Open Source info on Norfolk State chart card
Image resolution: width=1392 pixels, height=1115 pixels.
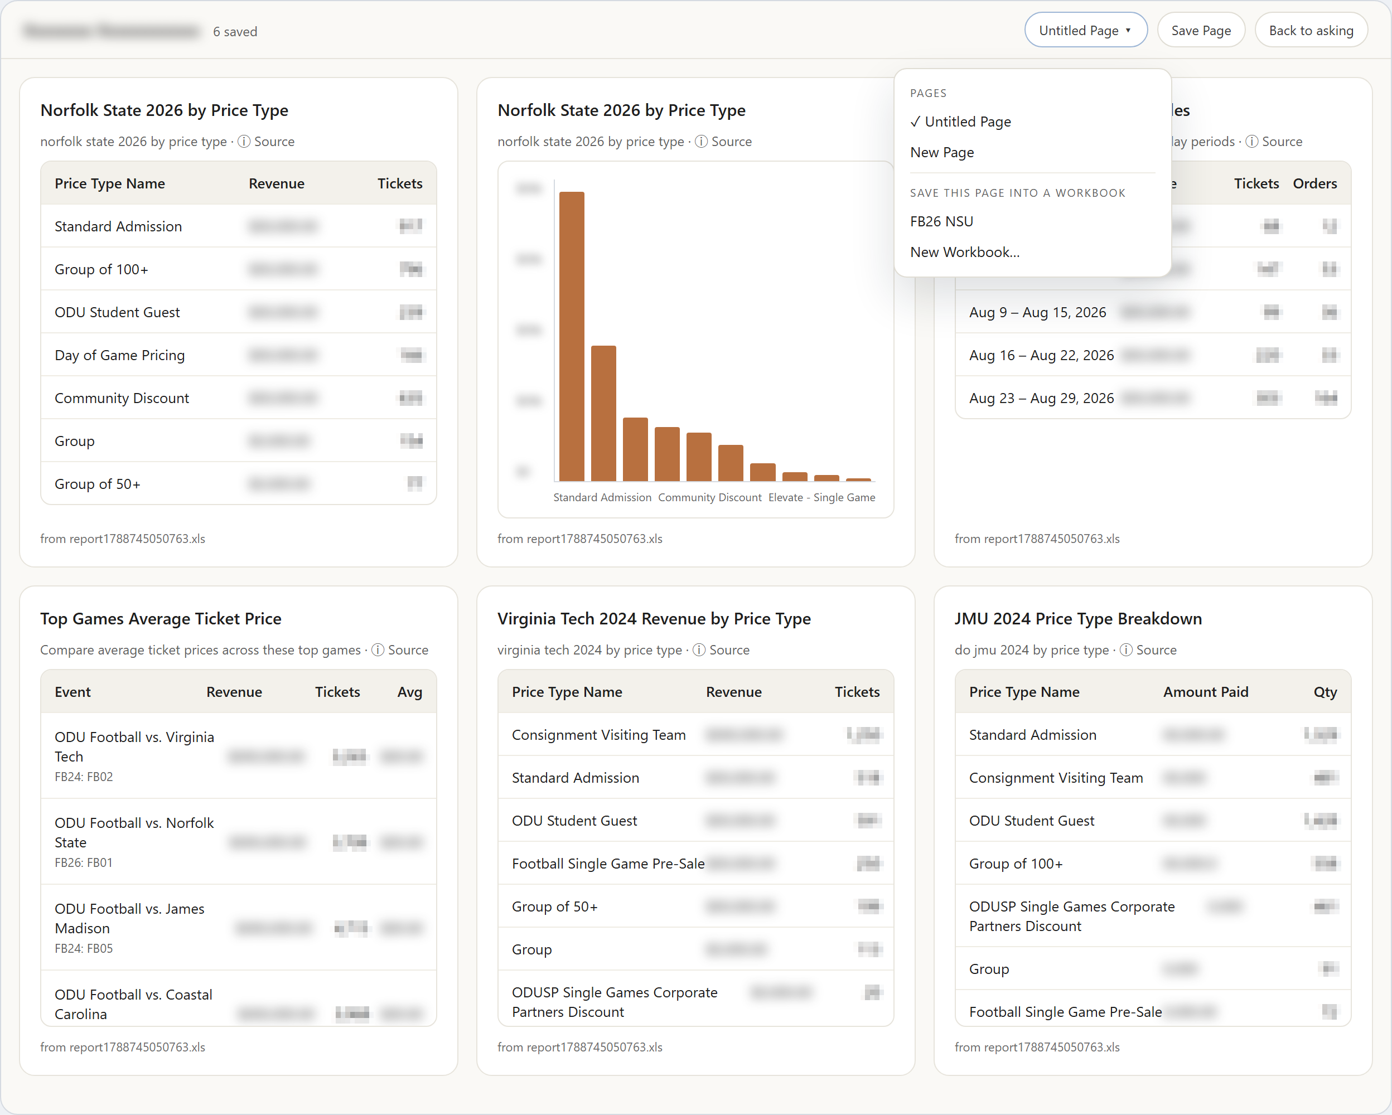click(724, 141)
